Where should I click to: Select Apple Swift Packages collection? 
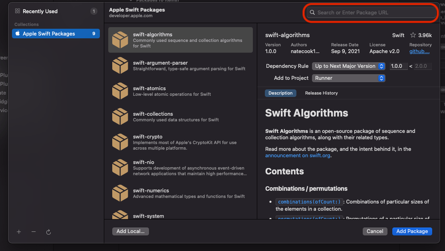(56, 34)
